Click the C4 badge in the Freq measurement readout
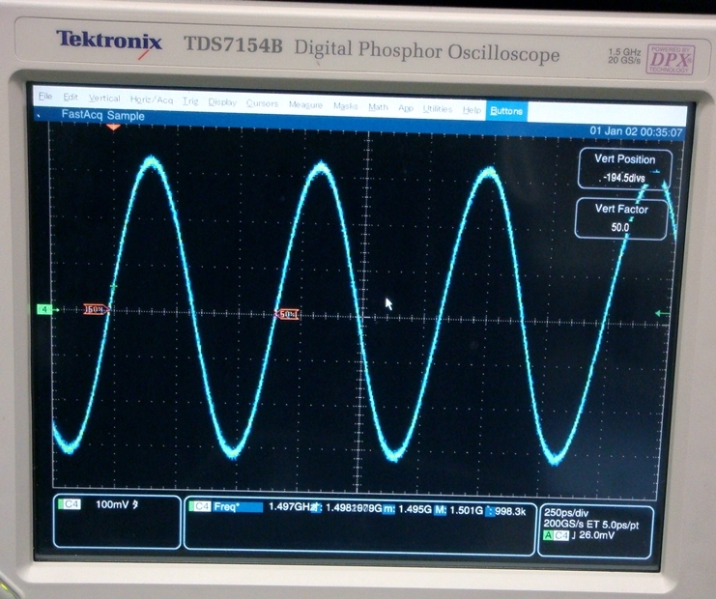This screenshot has width=716, height=599. [x=200, y=506]
